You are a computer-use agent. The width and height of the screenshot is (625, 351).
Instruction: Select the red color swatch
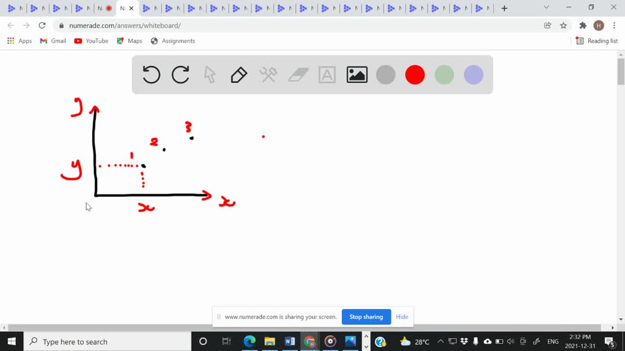[x=415, y=74]
